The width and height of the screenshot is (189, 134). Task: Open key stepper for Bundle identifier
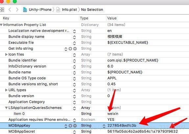click(74, 61)
